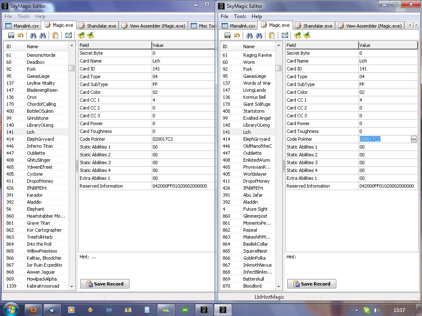
Task: Show hidden icons in the system tray
Action: point(356,310)
